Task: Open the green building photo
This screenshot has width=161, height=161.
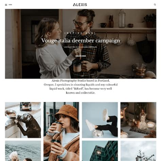Action: (100, 151)
